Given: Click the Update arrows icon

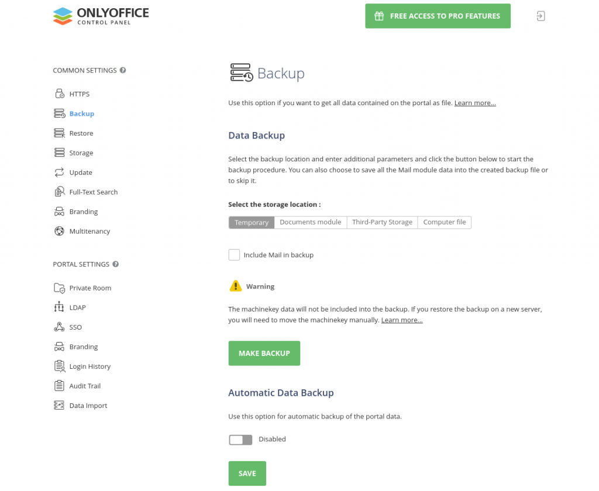Looking at the screenshot, I should pyautogui.click(x=59, y=172).
